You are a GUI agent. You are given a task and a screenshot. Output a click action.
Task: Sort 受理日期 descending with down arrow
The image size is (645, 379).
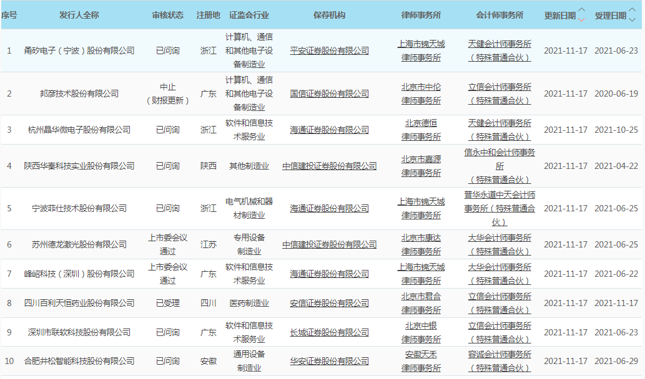[633, 19]
